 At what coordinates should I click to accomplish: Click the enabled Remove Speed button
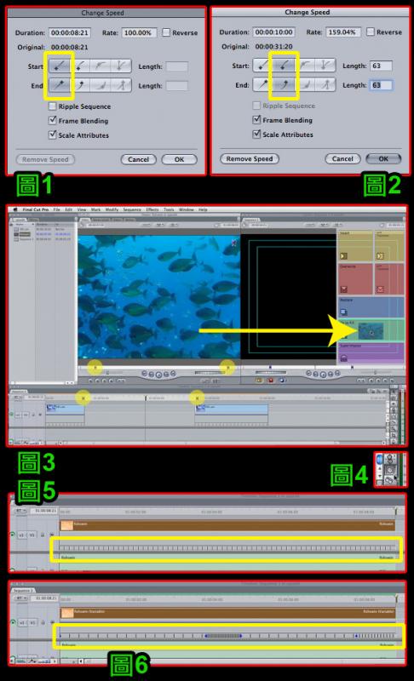point(250,158)
